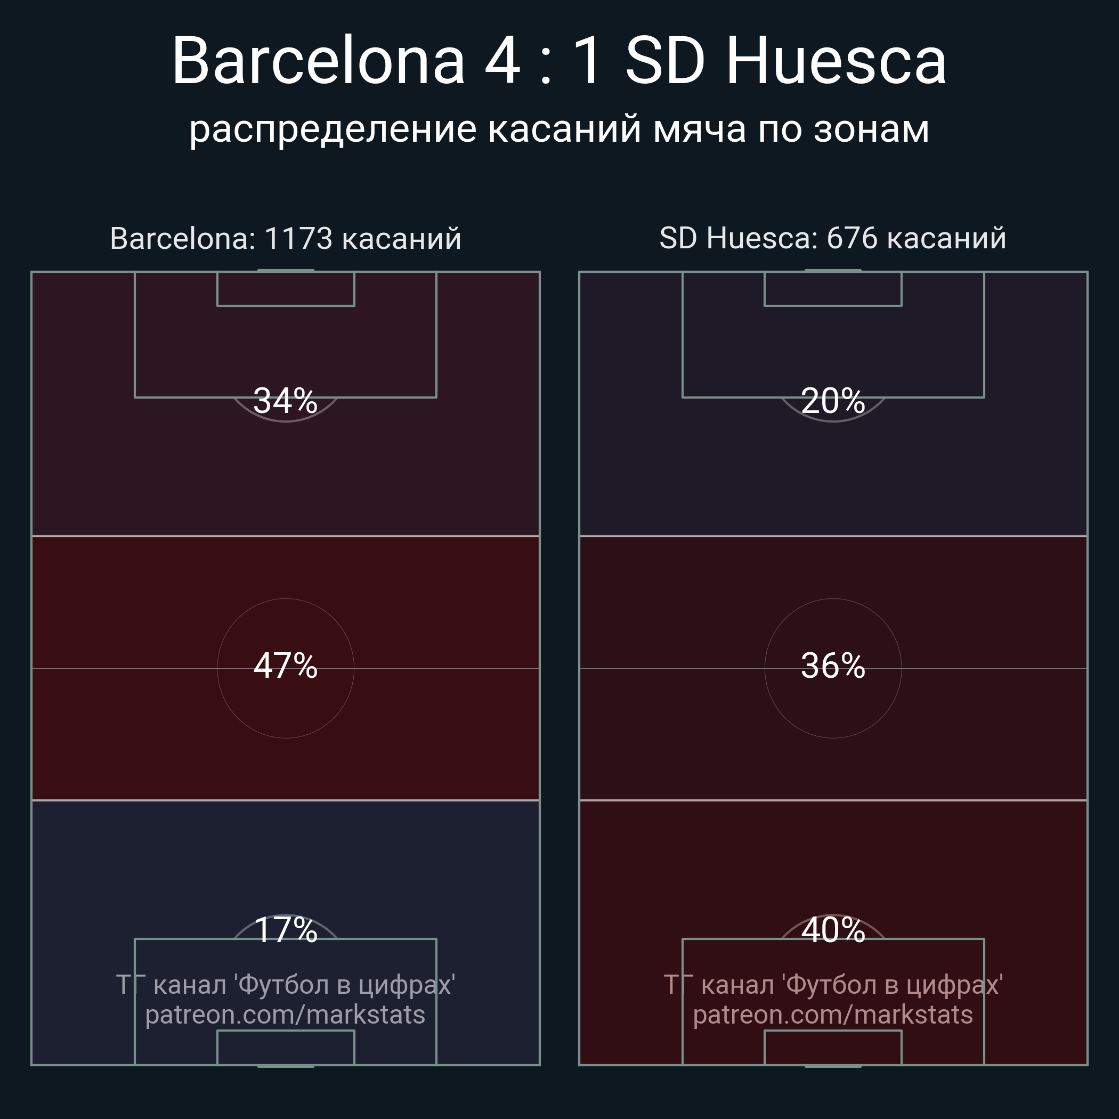Click Barcelona's 34% attacking zone value
This screenshot has width=1119, height=1119.
pyautogui.click(x=286, y=401)
